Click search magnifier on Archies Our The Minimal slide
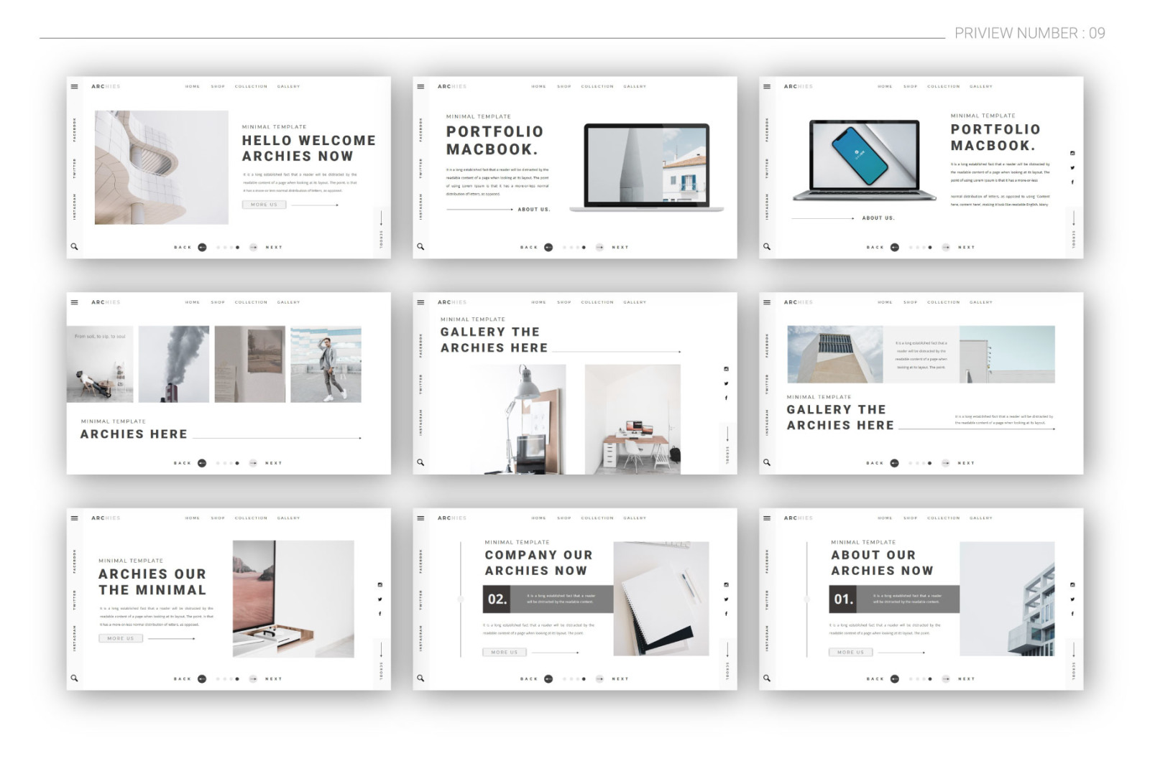1150x766 pixels. click(74, 678)
